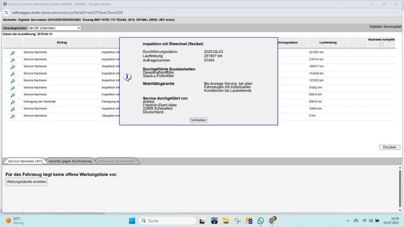The width and height of the screenshot is (404, 227).
Task: Open File Explorer in the taskbar
Action: pos(226,221)
